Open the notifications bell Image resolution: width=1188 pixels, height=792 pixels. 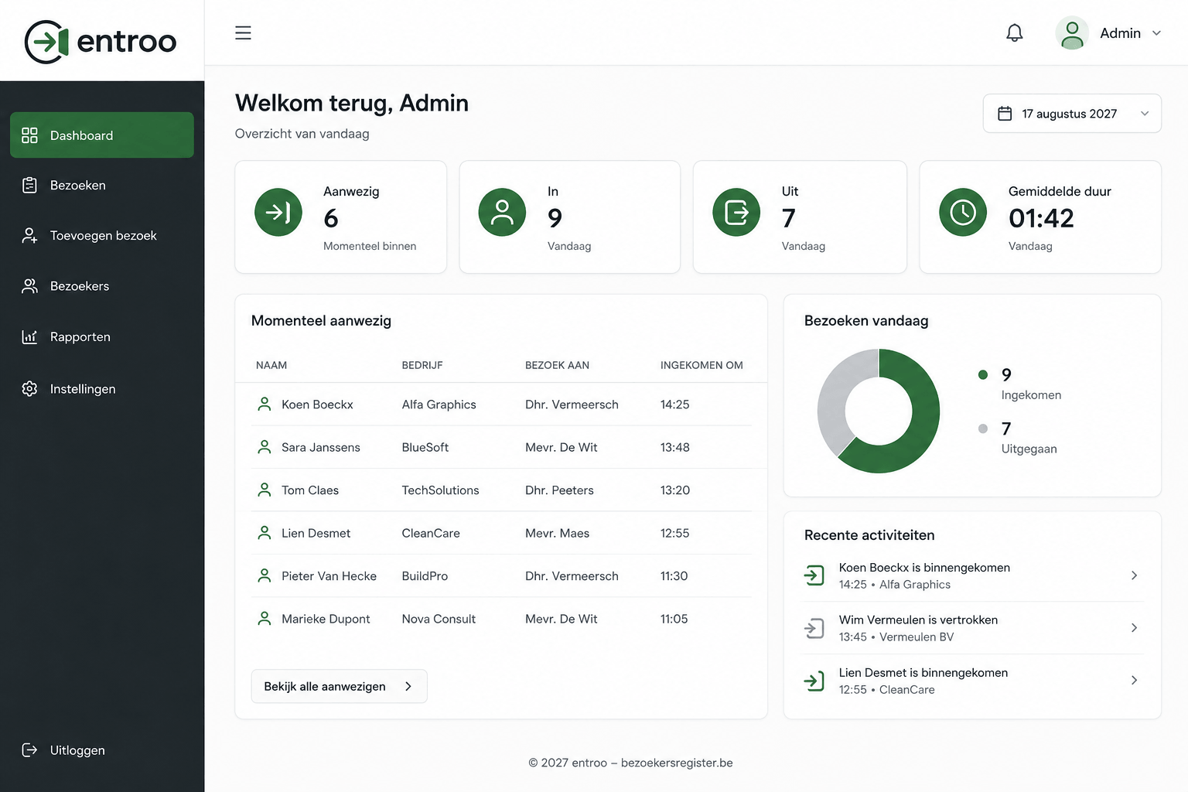[1014, 32]
